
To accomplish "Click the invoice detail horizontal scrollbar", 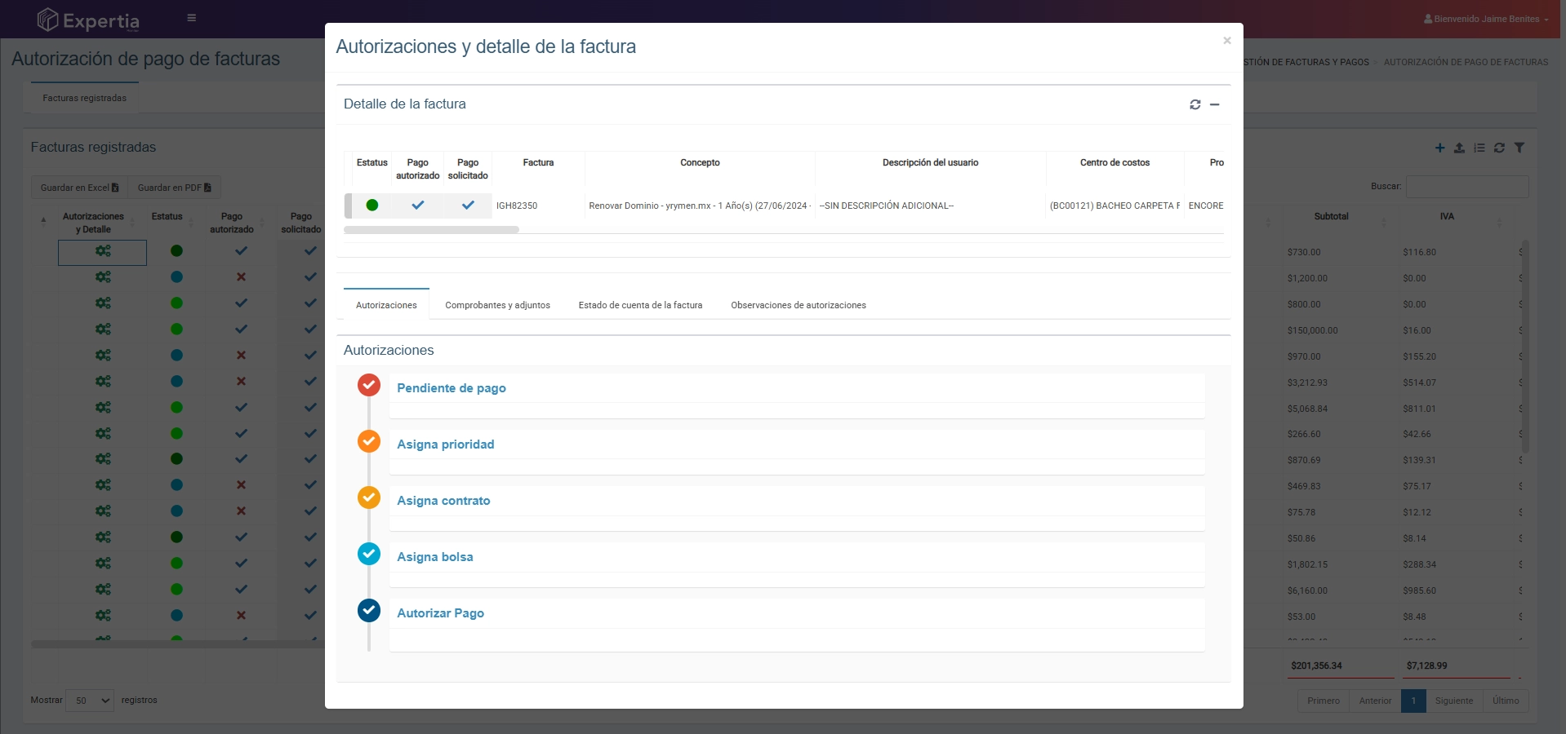I will pyautogui.click(x=431, y=230).
